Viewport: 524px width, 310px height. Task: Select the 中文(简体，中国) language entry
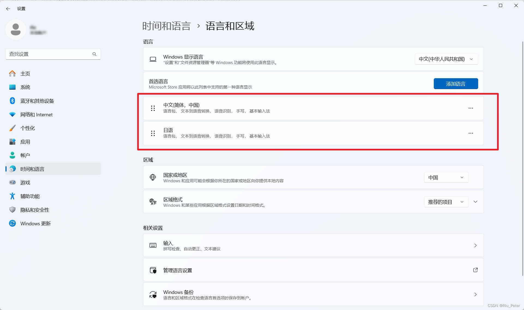(x=313, y=108)
